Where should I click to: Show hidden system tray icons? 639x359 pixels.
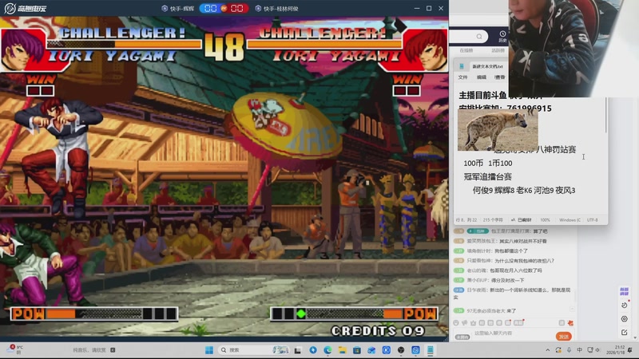point(548,350)
